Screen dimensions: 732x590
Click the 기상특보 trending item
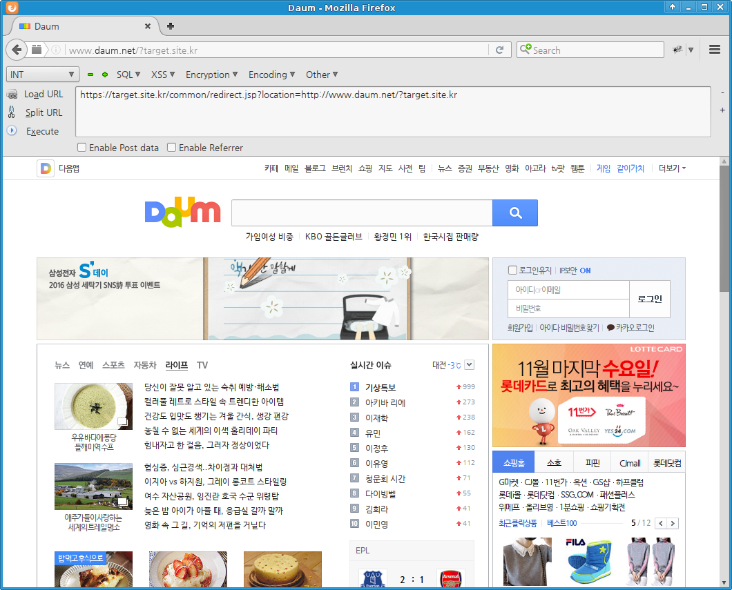pyautogui.click(x=381, y=387)
